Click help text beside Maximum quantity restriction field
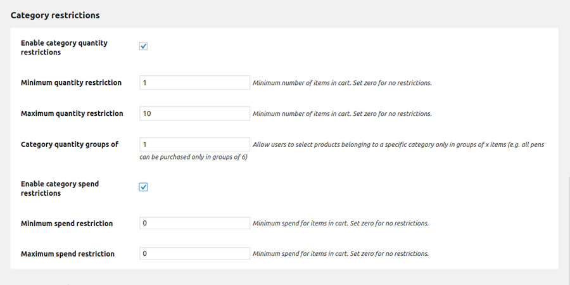The height and width of the screenshot is (285, 570). click(x=342, y=114)
